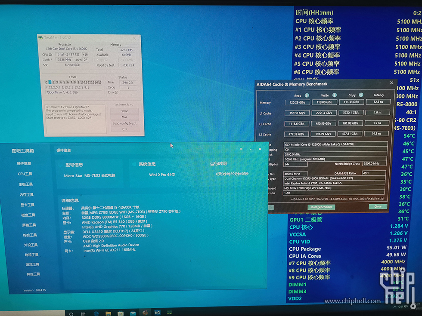Click the VCCSA row in sensor panel

point(348,234)
